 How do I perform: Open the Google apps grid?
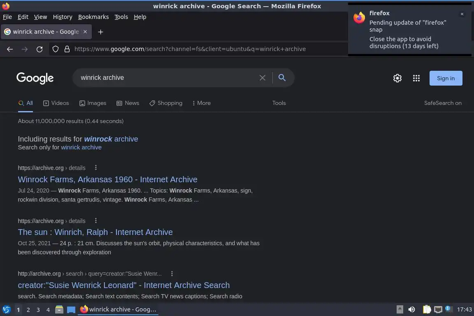point(416,78)
